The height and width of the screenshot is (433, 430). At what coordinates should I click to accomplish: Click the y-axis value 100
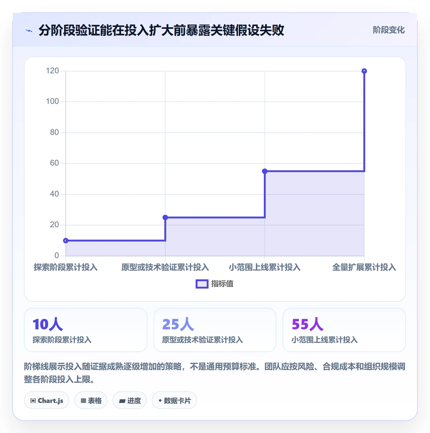point(52,102)
